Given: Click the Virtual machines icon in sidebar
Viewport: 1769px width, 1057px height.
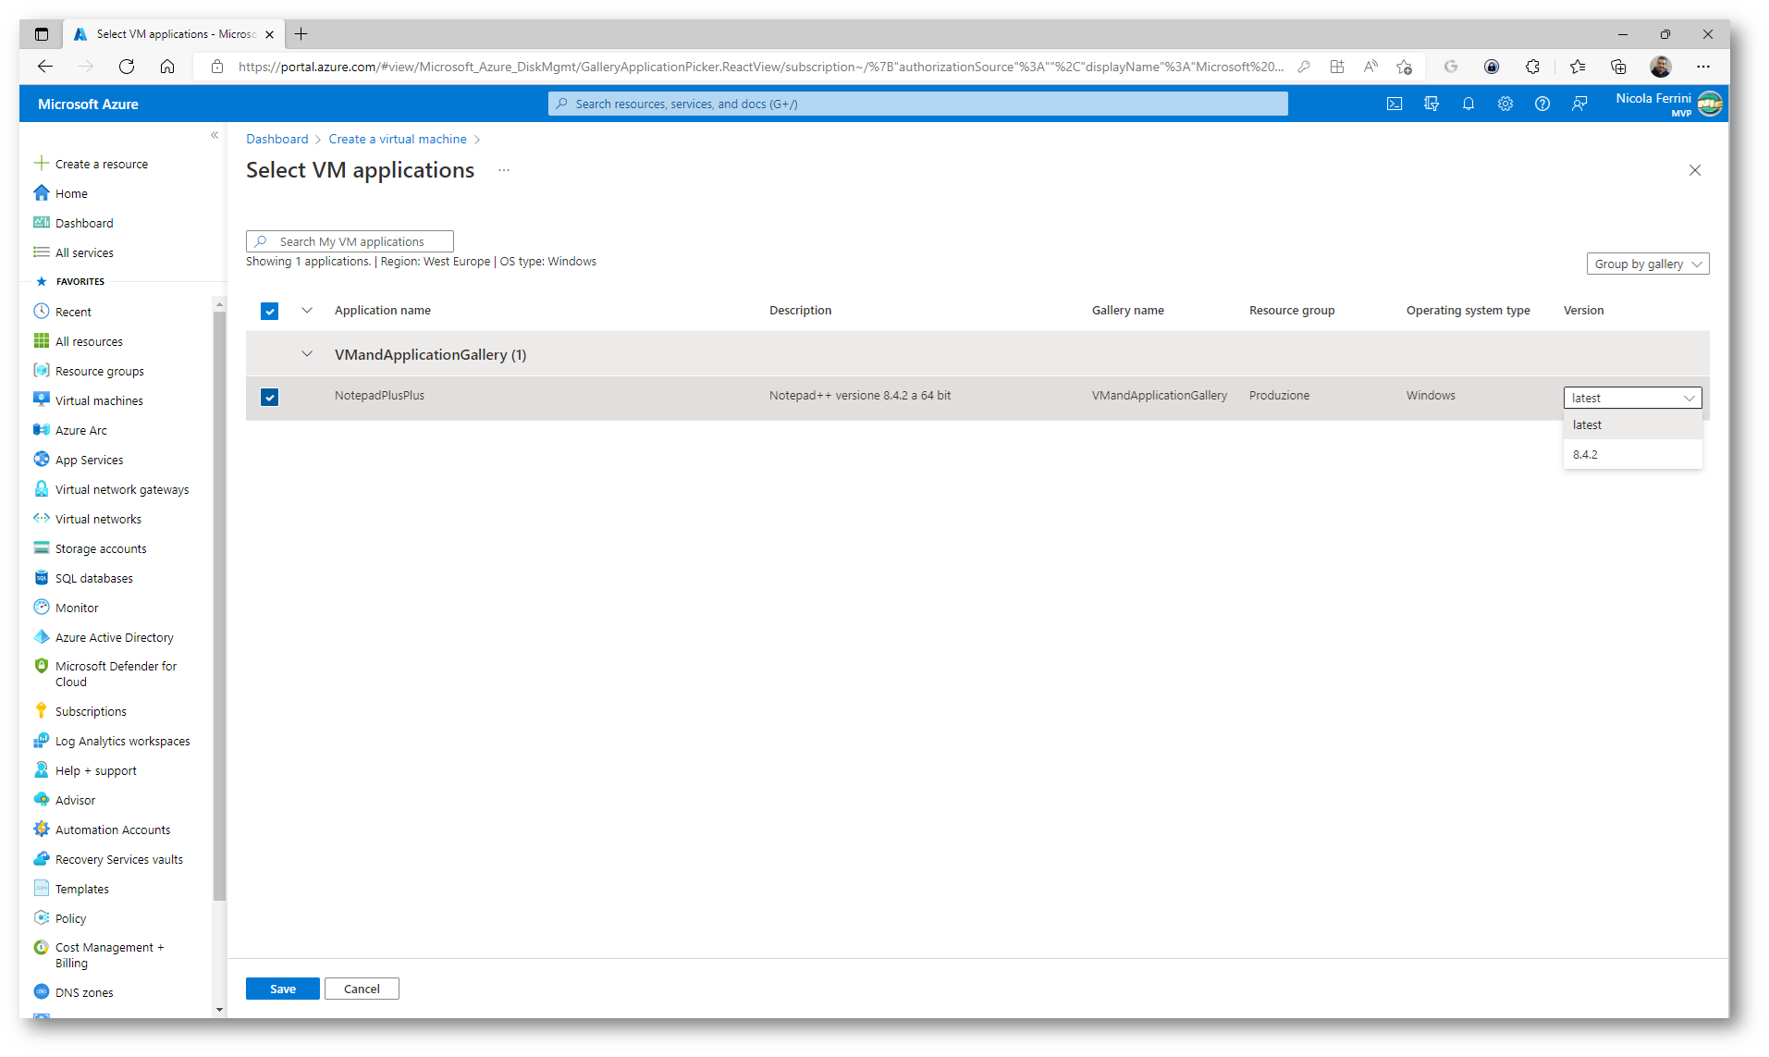Looking at the screenshot, I should point(42,399).
